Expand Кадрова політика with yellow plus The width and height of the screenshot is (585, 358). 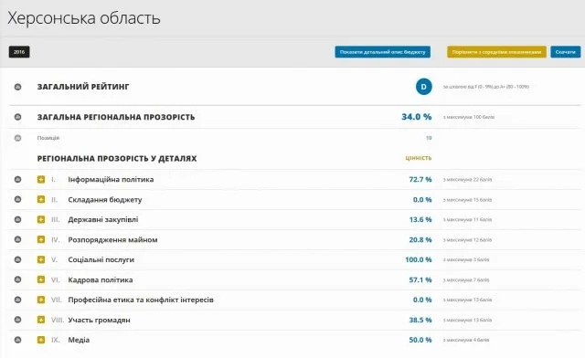[41, 279]
